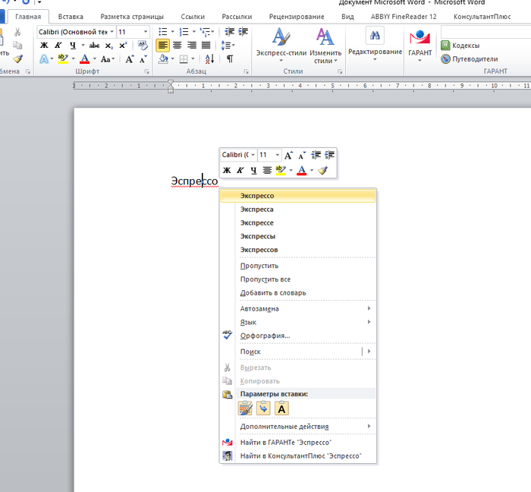Click Format Painter brush in mini toolbar
531x492 pixels.
tap(322, 170)
